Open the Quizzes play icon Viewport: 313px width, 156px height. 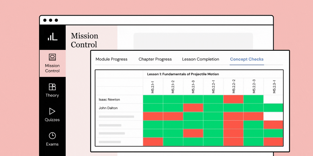pos(52,111)
